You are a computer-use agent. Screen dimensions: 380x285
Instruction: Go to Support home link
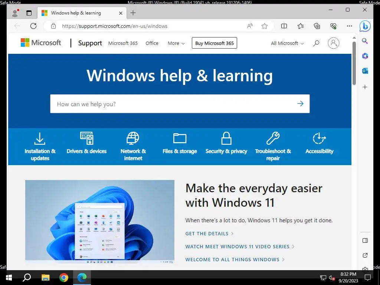90,43
